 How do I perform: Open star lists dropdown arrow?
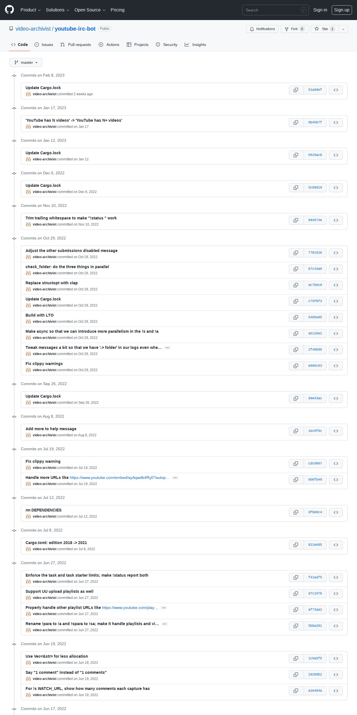coord(343,29)
